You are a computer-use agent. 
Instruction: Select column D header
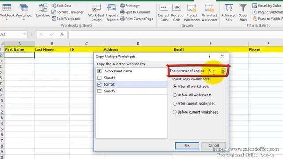138,44
